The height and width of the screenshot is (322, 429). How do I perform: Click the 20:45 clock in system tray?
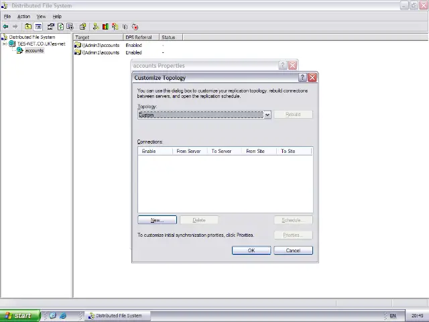pyautogui.click(x=417, y=316)
